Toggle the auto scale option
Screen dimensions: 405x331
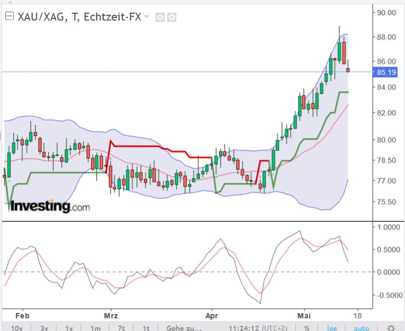coord(361,328)
